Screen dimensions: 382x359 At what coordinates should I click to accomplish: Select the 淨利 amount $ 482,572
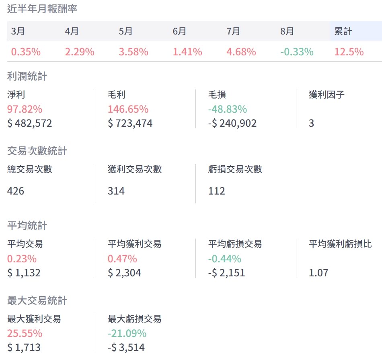(30, 123)
